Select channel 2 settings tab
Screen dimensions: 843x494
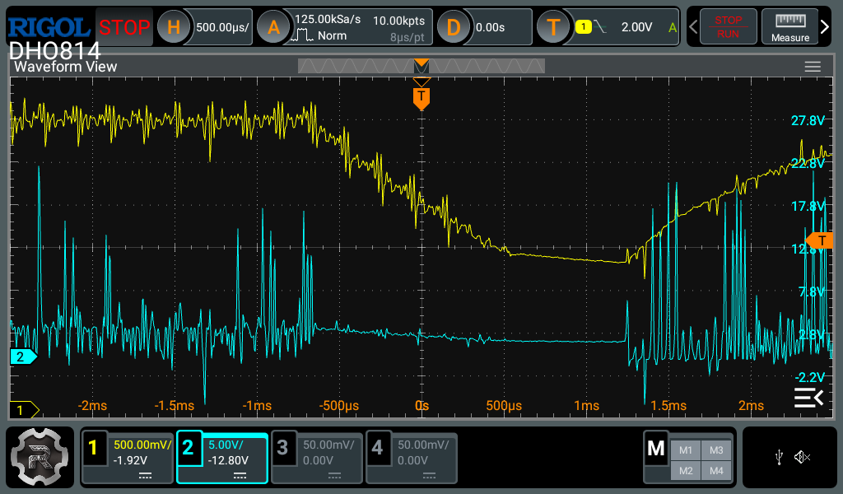click(222, 458)
